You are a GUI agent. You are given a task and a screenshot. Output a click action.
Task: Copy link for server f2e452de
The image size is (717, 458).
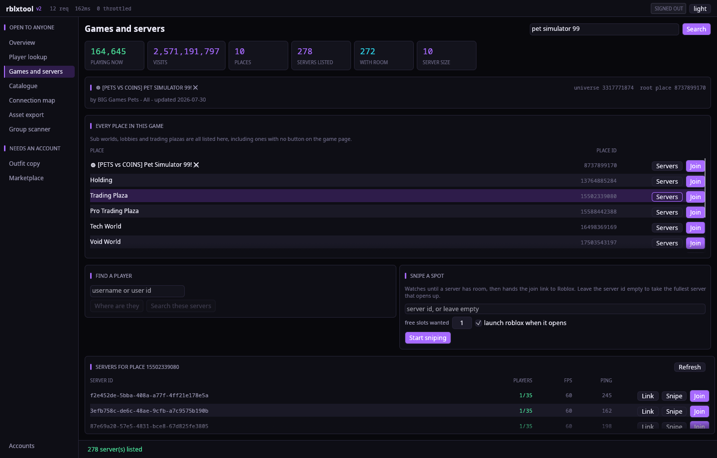[648, 396]
